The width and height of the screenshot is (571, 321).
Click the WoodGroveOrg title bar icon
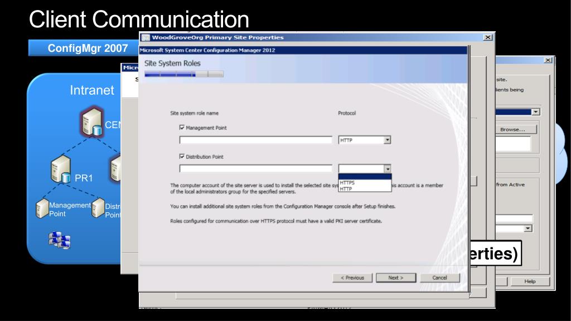pyautogui.click(x=146, y=37)
